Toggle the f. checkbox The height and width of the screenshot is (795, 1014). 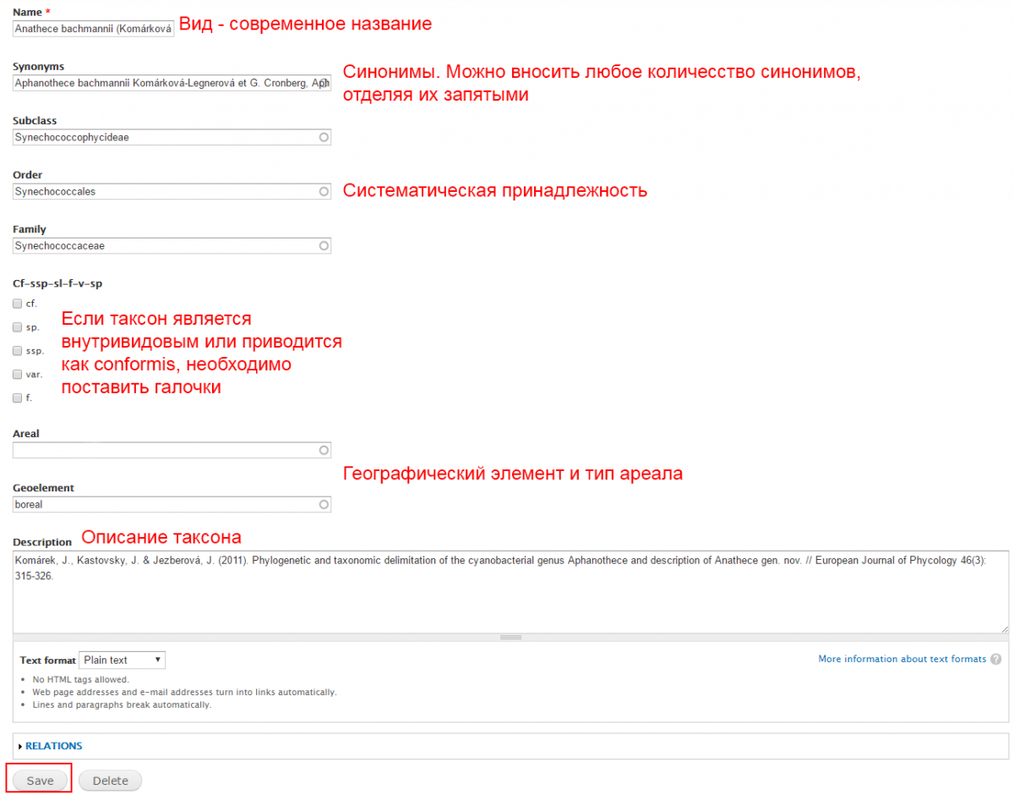(18, 397)
